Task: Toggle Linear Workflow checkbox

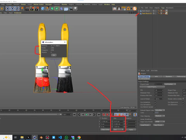Action: pyautogui.click(x=155, y=119)
